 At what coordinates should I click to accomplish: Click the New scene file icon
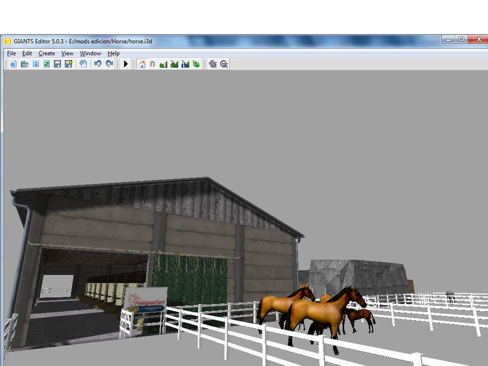pos(13,64)
